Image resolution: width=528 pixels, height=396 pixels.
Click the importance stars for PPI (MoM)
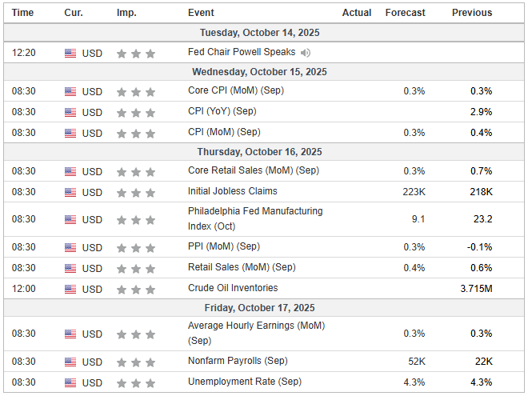click(x=136, y=247)
